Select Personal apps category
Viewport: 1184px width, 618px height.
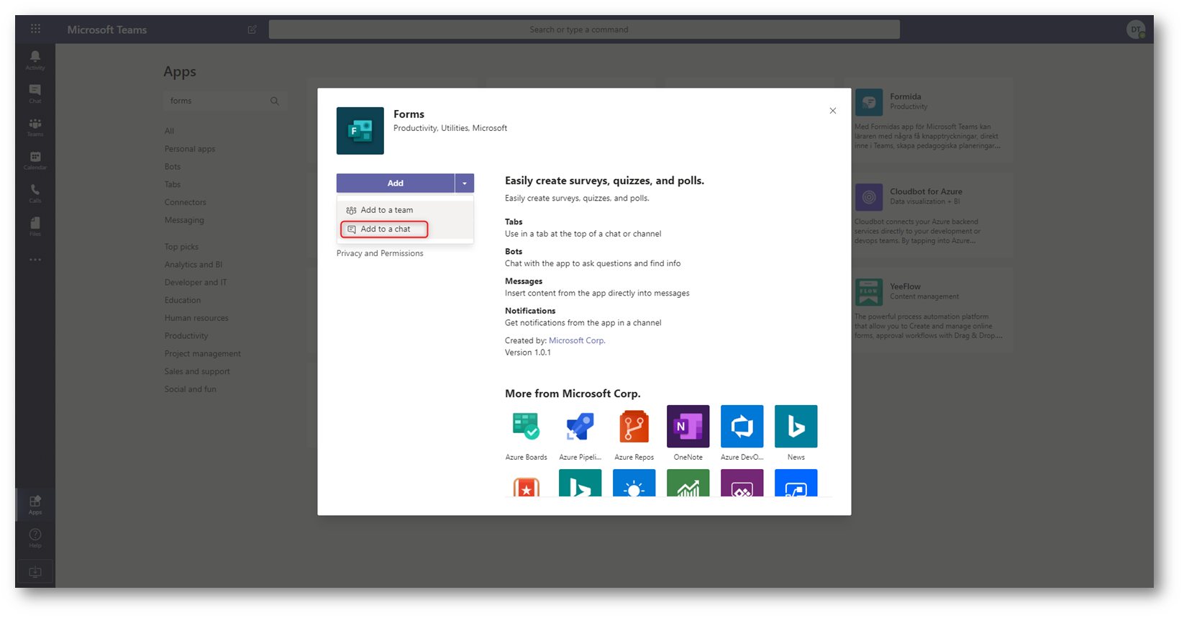click(x=190, y=149)
